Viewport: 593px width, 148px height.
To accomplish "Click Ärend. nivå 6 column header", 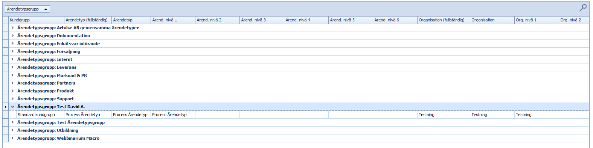I will 395,20.
